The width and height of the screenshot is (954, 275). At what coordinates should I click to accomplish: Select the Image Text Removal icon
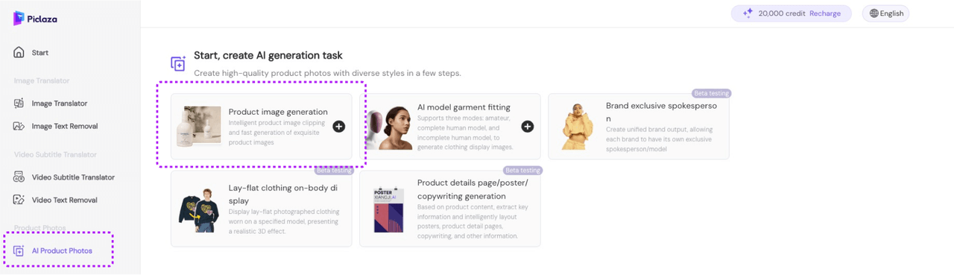[x=19, y=126]
